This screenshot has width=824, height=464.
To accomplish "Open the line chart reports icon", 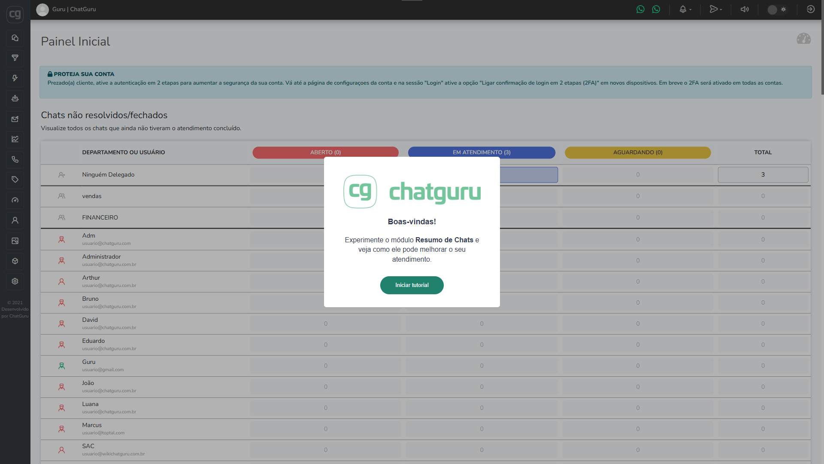I will 15,139.
